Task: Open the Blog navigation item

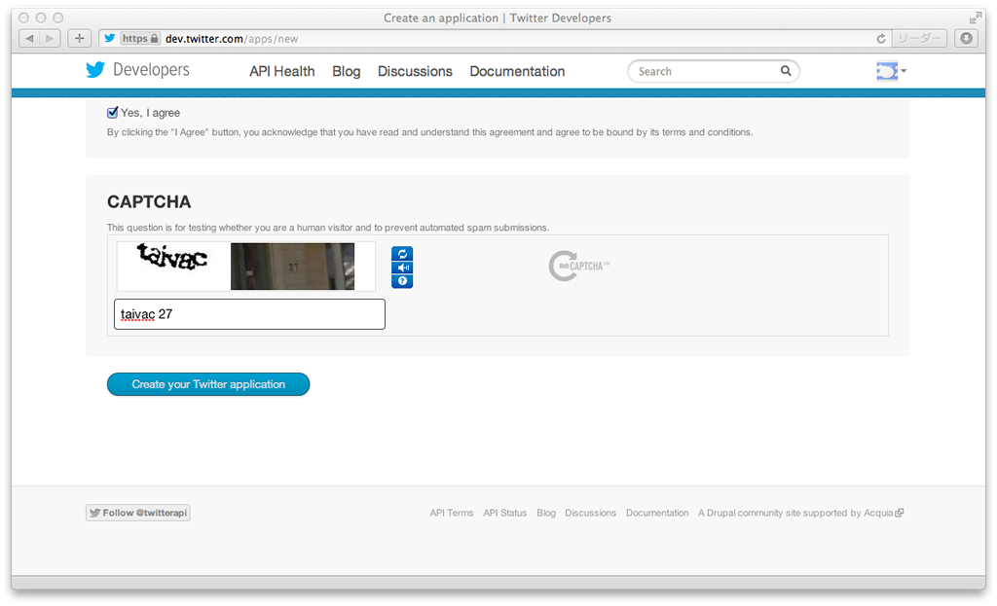Action: point(346,71)
